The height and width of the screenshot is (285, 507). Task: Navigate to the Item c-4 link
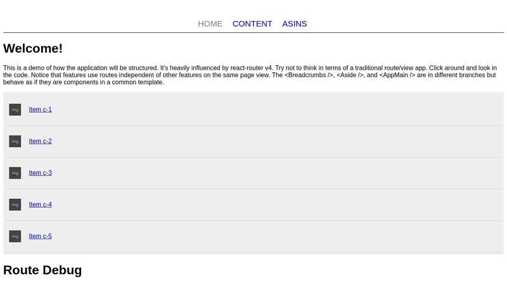pyautogui.click(x=40, y=205)
